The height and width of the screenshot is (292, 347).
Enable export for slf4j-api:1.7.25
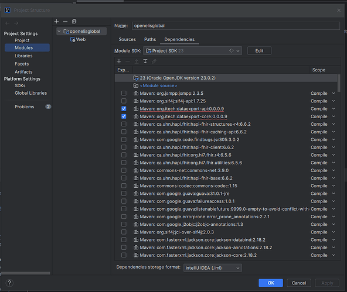point(124,101)
